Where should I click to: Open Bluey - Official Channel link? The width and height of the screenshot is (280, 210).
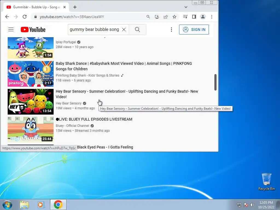tap(72, 126)
